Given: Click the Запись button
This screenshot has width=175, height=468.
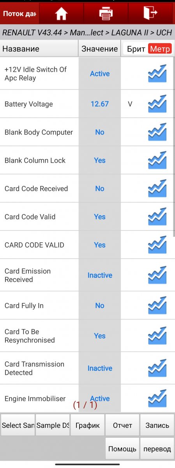Looking at the screenshot, I should click(157, 425).
